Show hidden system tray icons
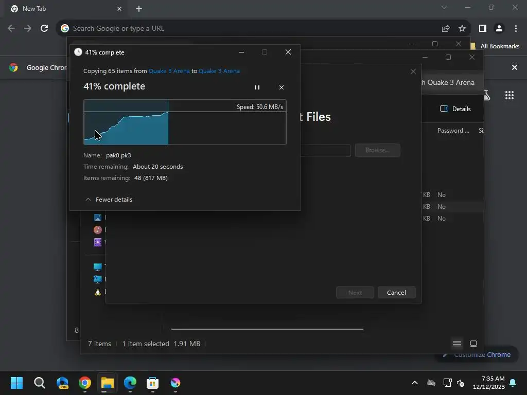This screenshot has height=395, width=527. tap(415, 383)
